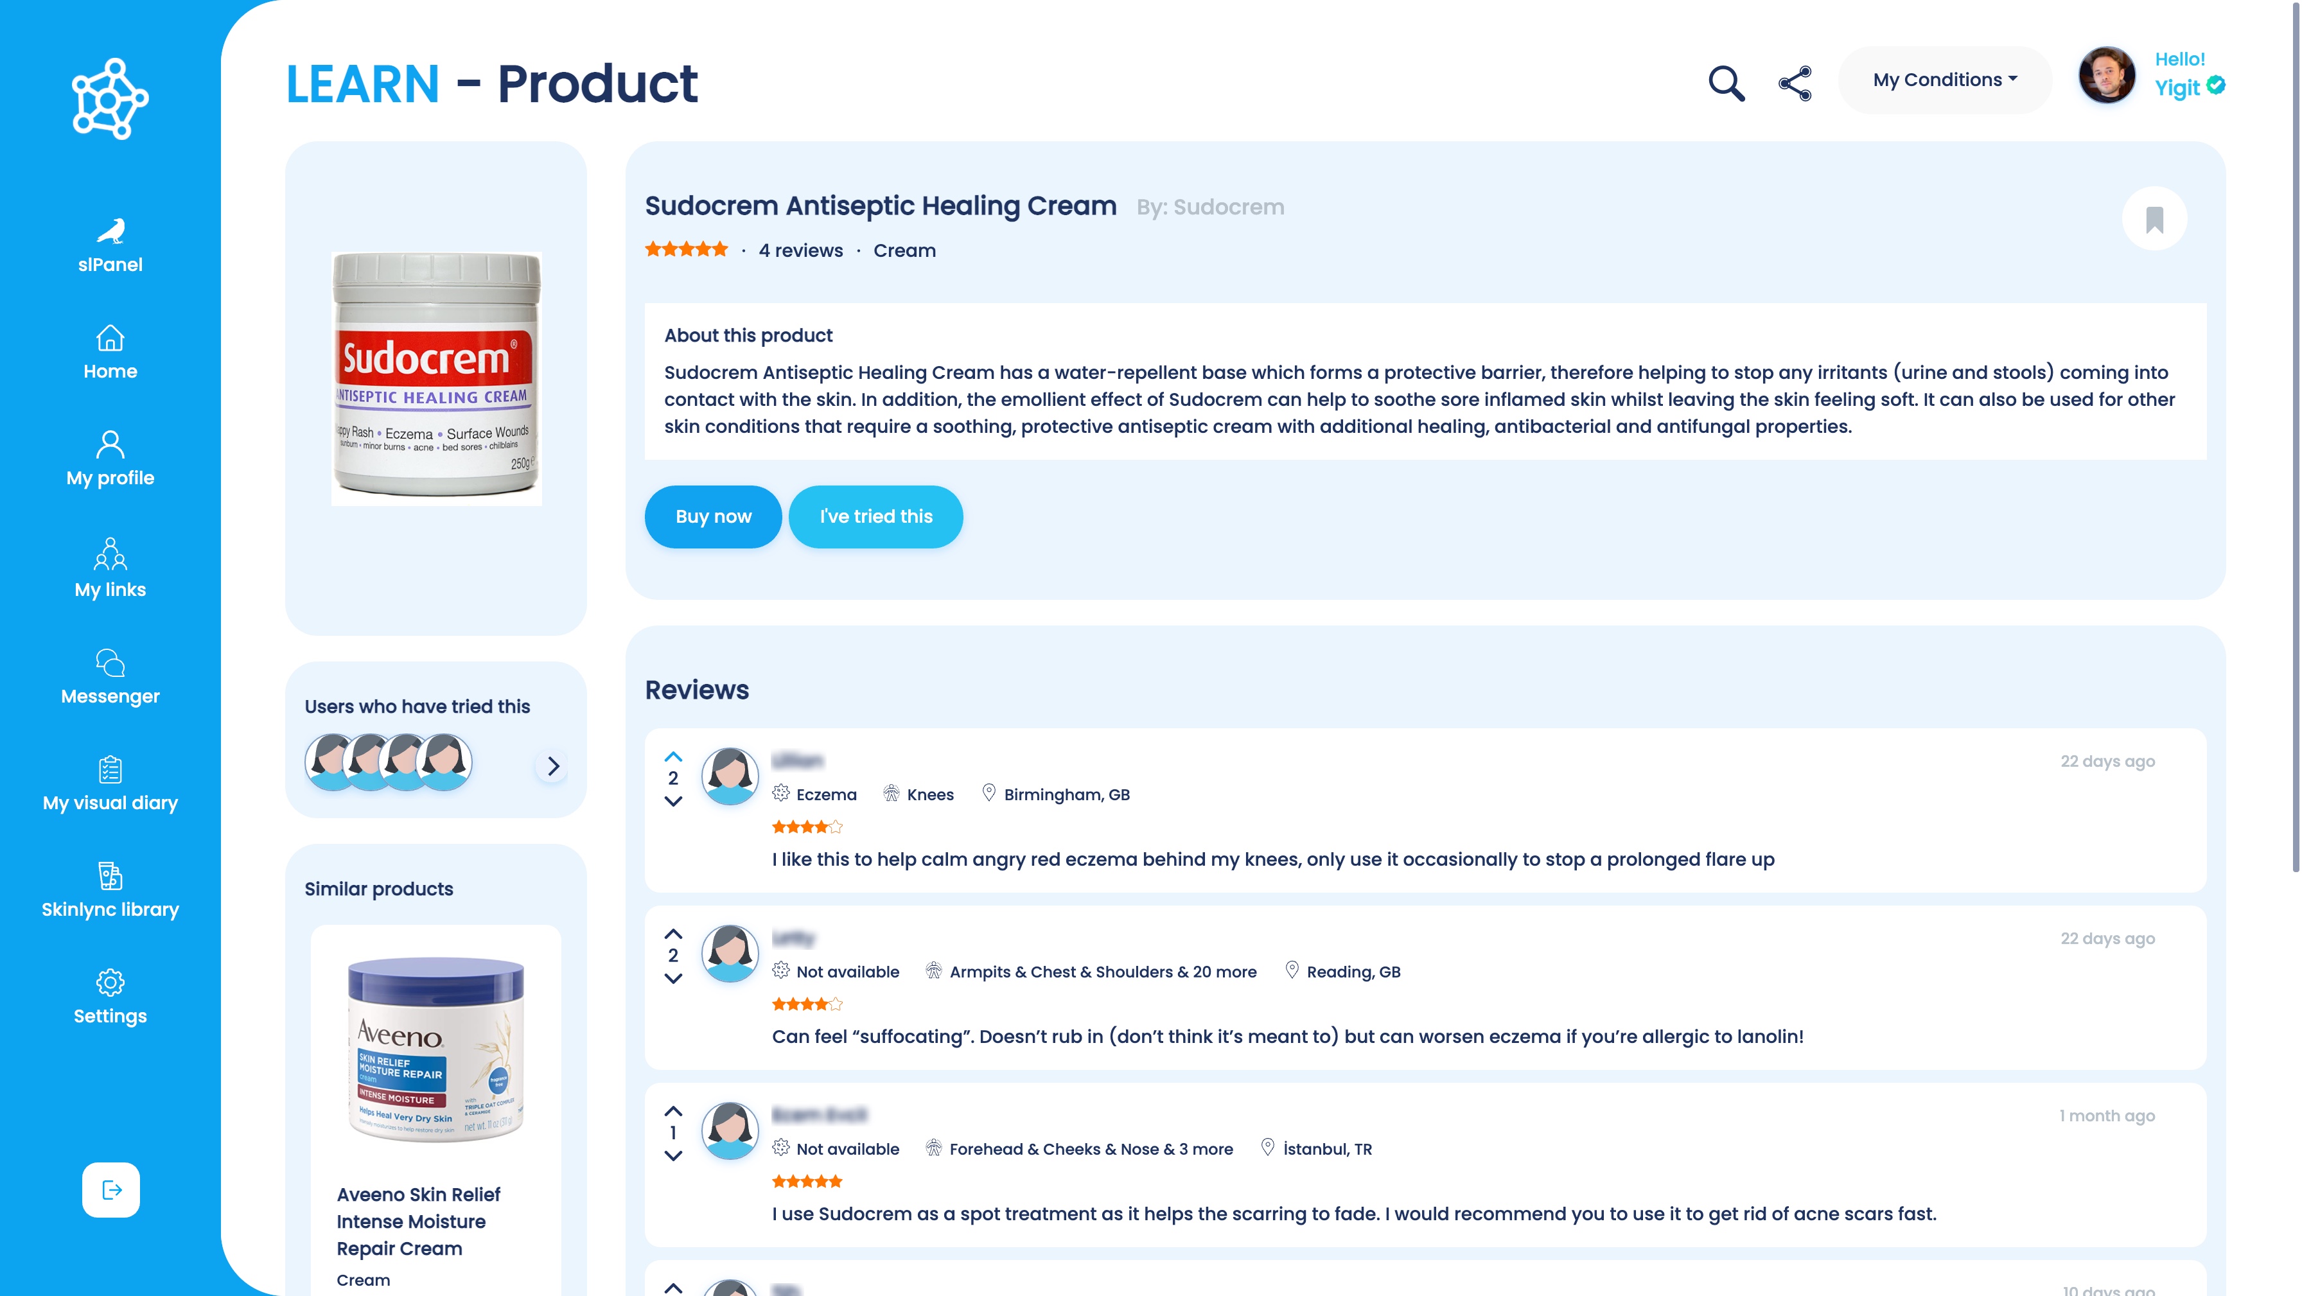Image resolution: width=2302 pixels, height=1296 pixels.
Task: Click Birmingham, GB location tag
Action: coord(1055,794)
